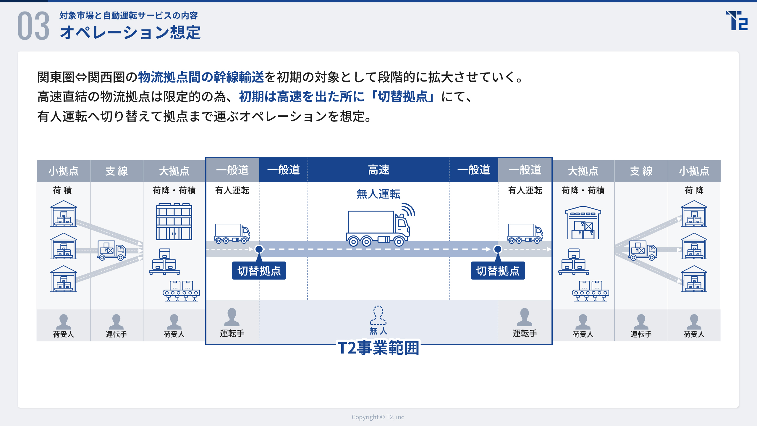The height and width of the screenshot is (426, 757).
Task: Click the multi-story building icon under 大拠点
Action: (x=174, y=222)
